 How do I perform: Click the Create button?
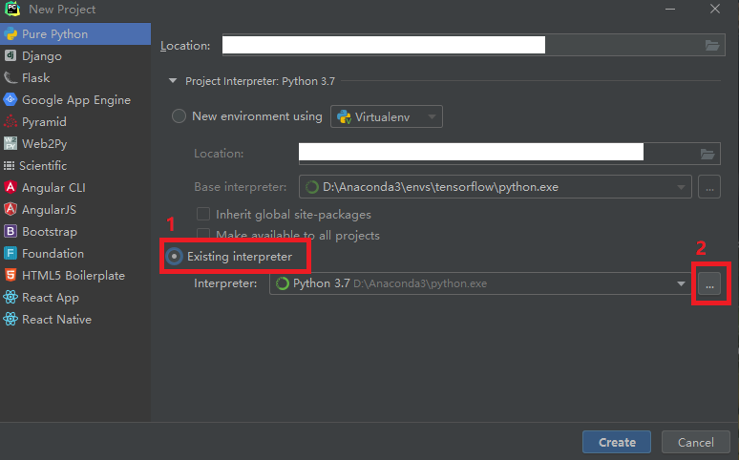click(x=617, y=442)
